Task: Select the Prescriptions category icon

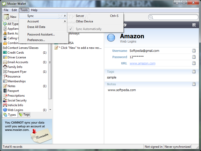Action: tap(5, 96)
